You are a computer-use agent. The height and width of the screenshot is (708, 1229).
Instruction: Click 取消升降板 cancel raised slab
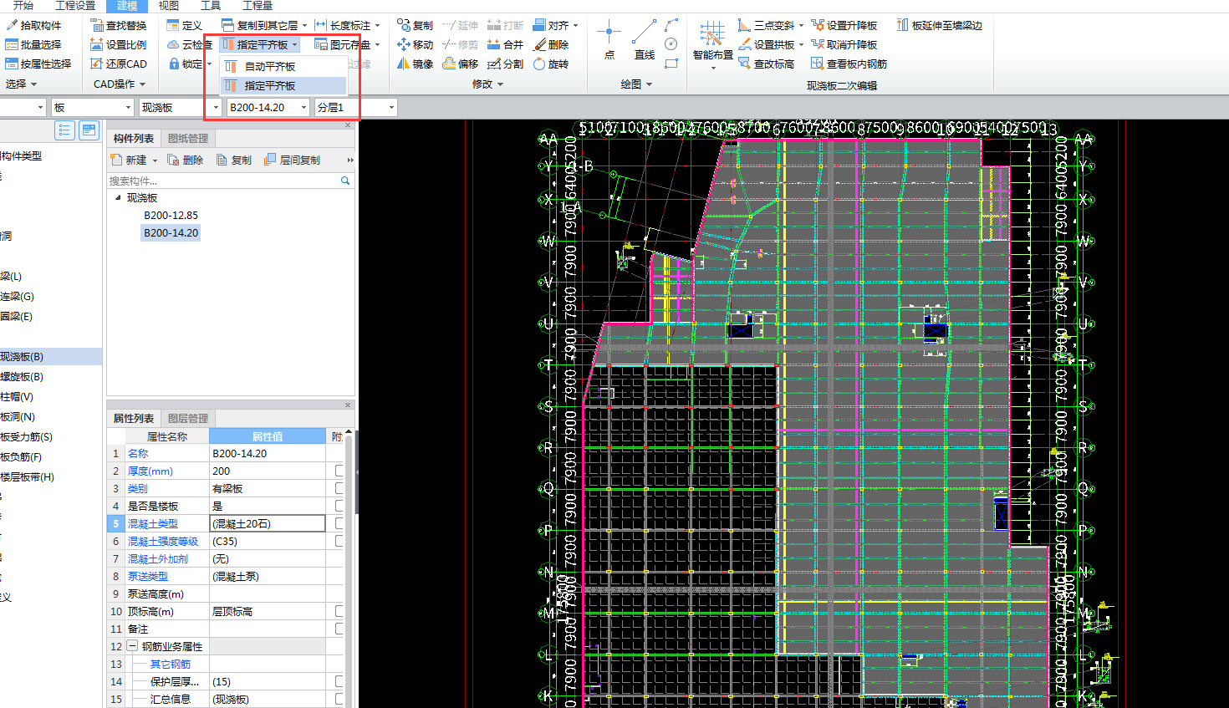pos(844,44)
